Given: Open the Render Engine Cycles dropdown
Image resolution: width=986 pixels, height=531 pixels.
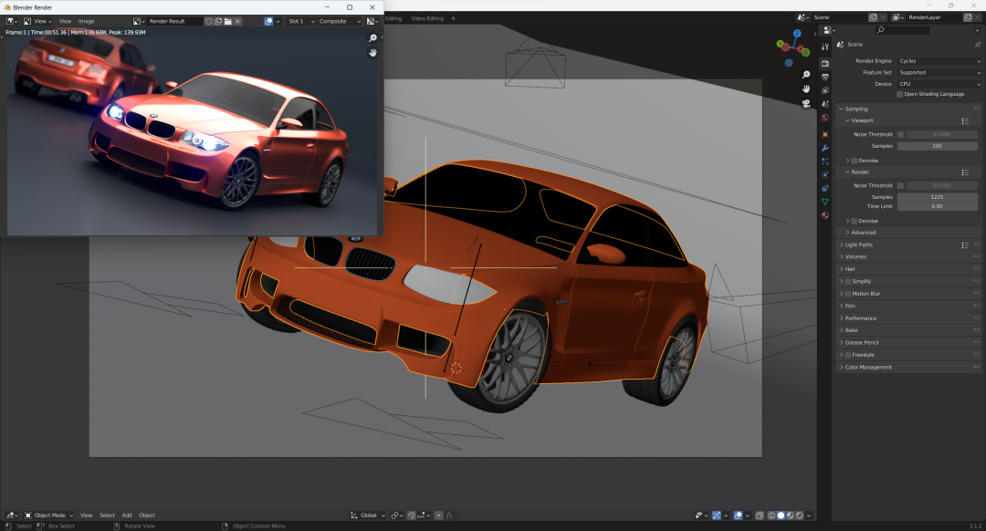Looking at the screenshot, I should point(939,61).
